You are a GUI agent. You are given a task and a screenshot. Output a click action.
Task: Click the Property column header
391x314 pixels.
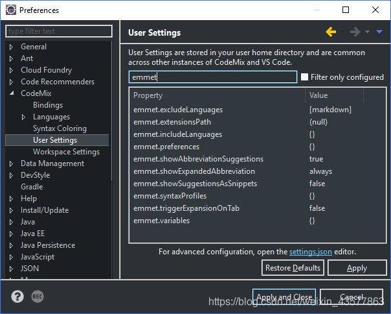[217, 95]
